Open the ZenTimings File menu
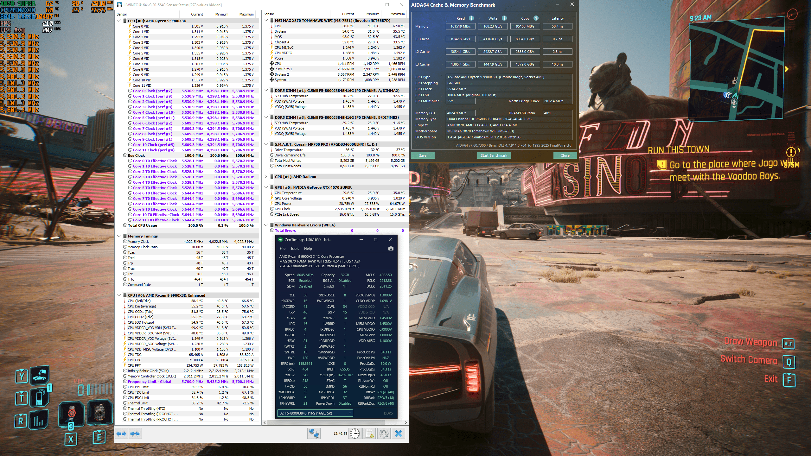 (282, 249)
